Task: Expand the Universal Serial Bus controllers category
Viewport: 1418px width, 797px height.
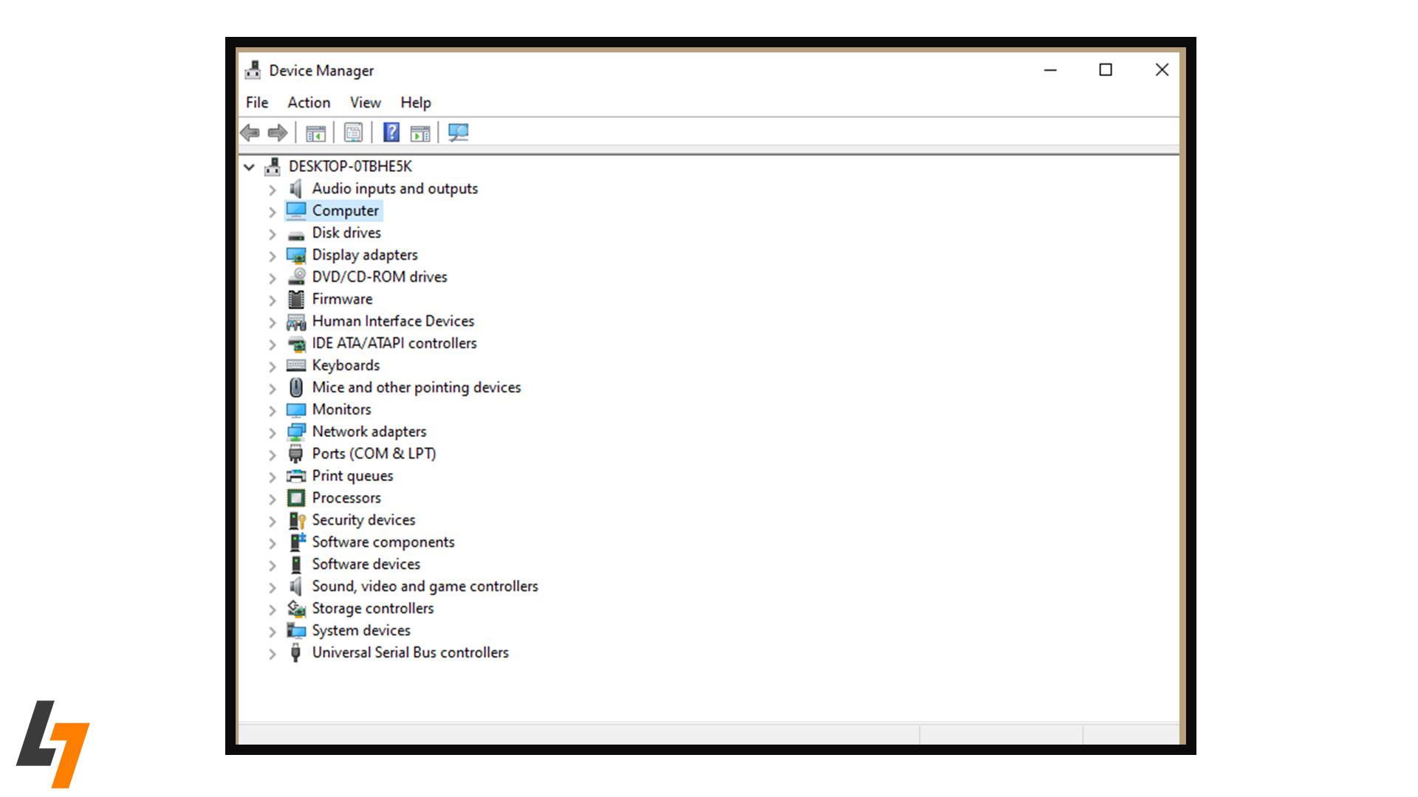Action: point(272,653)
